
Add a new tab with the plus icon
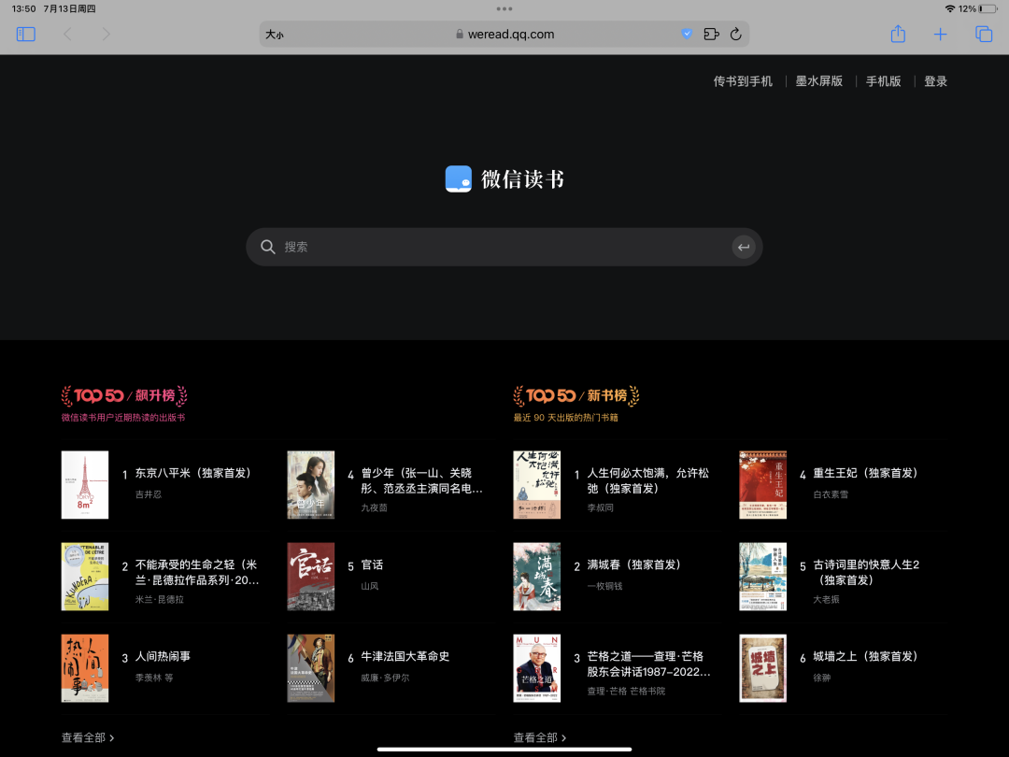point(940,35)
